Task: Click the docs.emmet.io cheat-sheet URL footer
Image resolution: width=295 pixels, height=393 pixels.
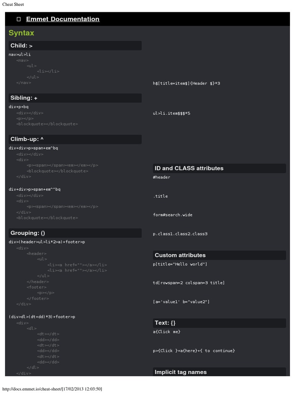Action: click(x=52, y=389)
